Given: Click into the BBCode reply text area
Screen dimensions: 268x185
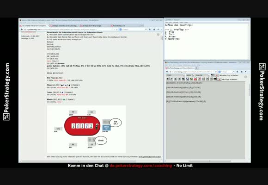Looking at the screenshot, I should [206, 120].
